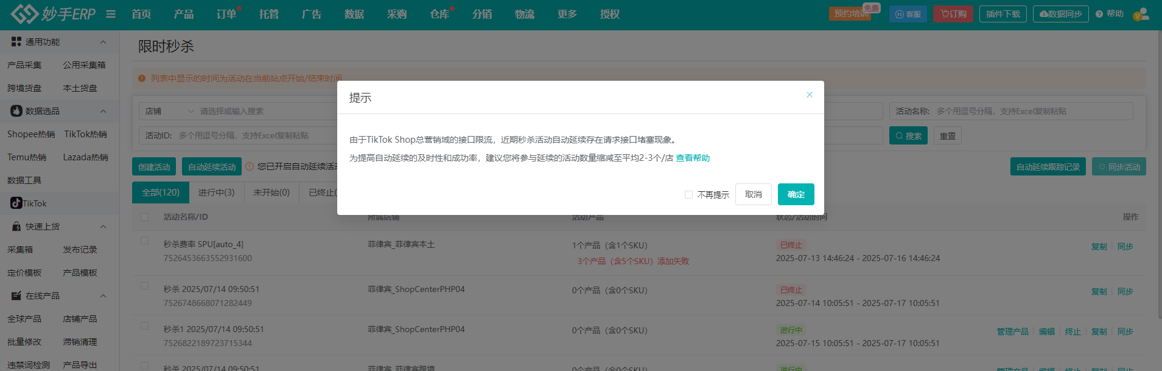Collapse the 通用功能 sidebar section

103,42
